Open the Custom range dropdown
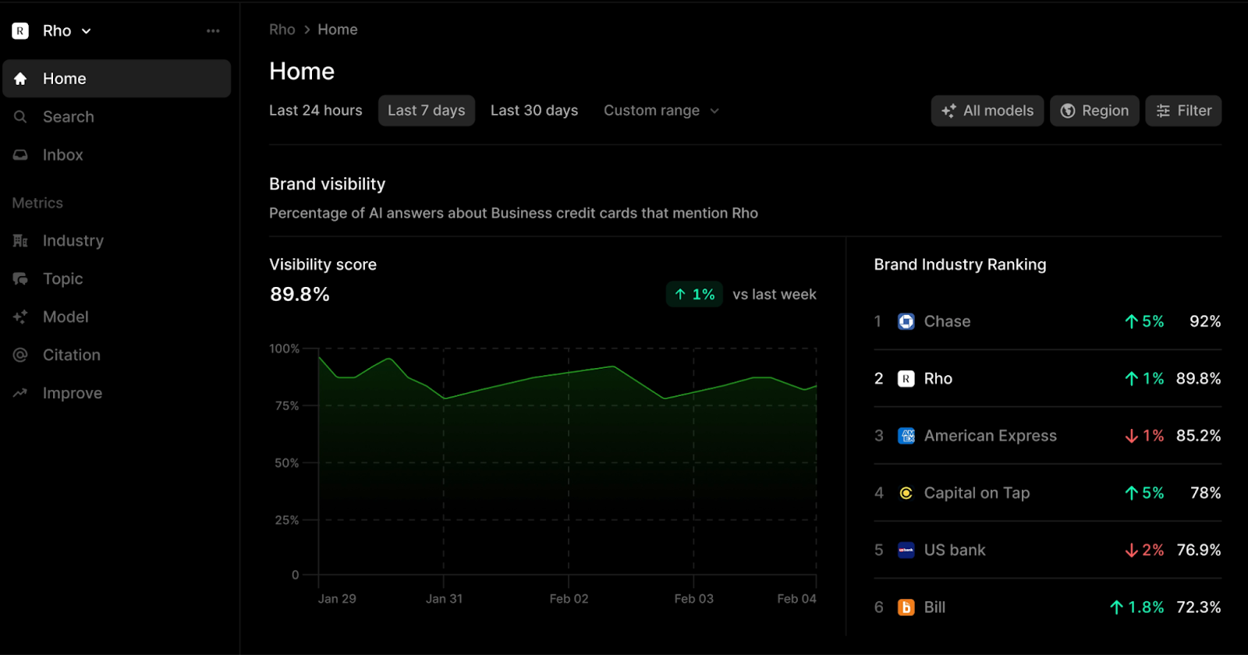The height and width of the screenshot is (655, 1248). (661, 111)
